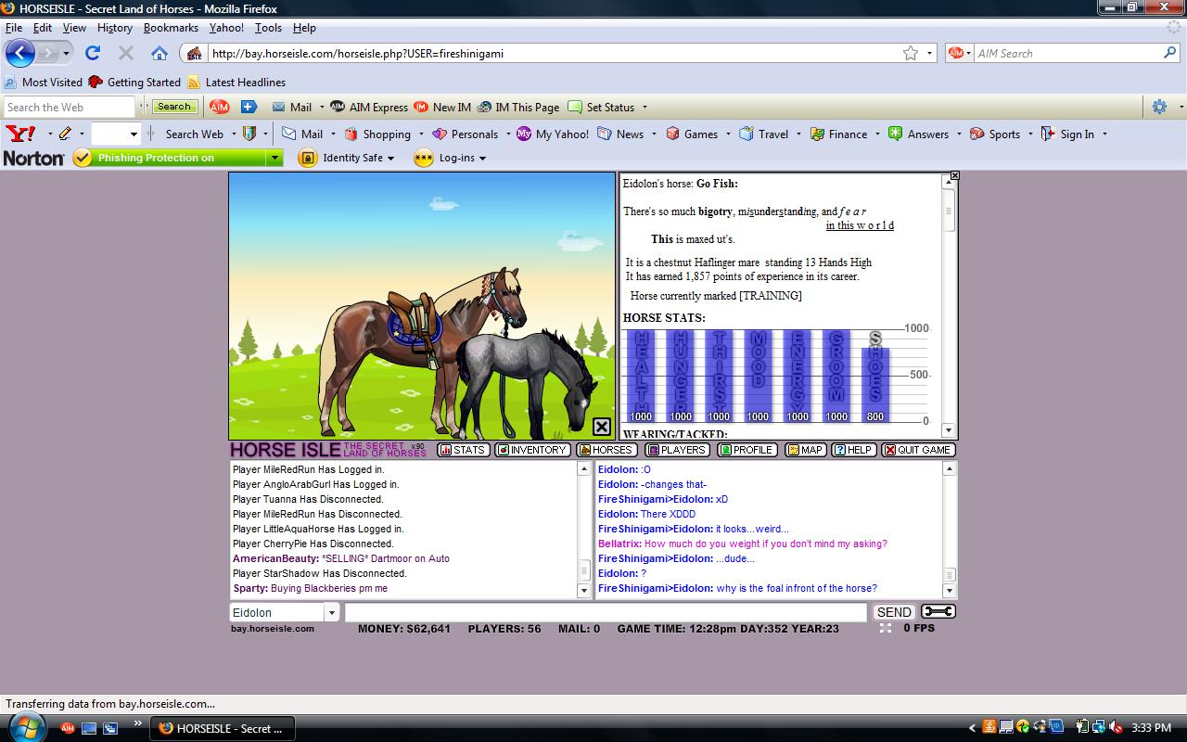Click the Yahoo toolbar pencil icon
The width and height of the screenshot is (1187, 742).
pyautogui.click(x=65, y=134)
